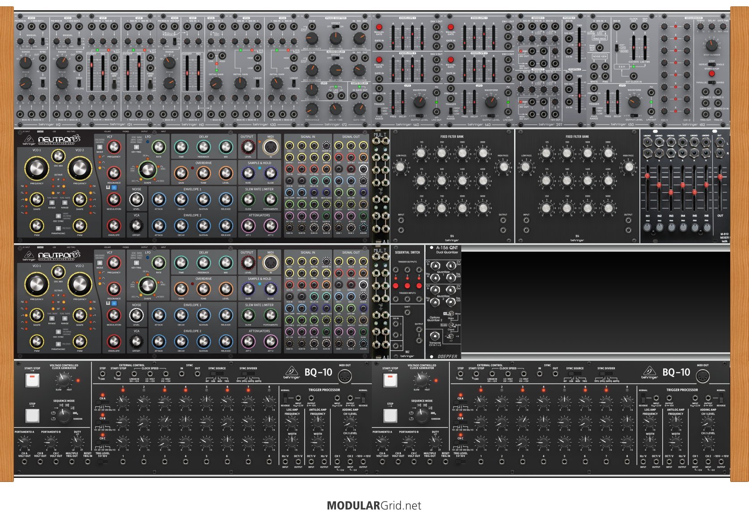Toggle OSC SYNC button on upper Neutron
This screenshot has height=515, width=749.
click(58, 216)
